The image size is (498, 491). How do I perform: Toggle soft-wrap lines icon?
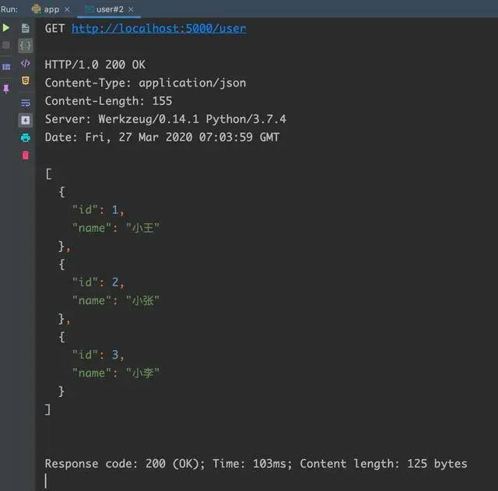(26, 103)
